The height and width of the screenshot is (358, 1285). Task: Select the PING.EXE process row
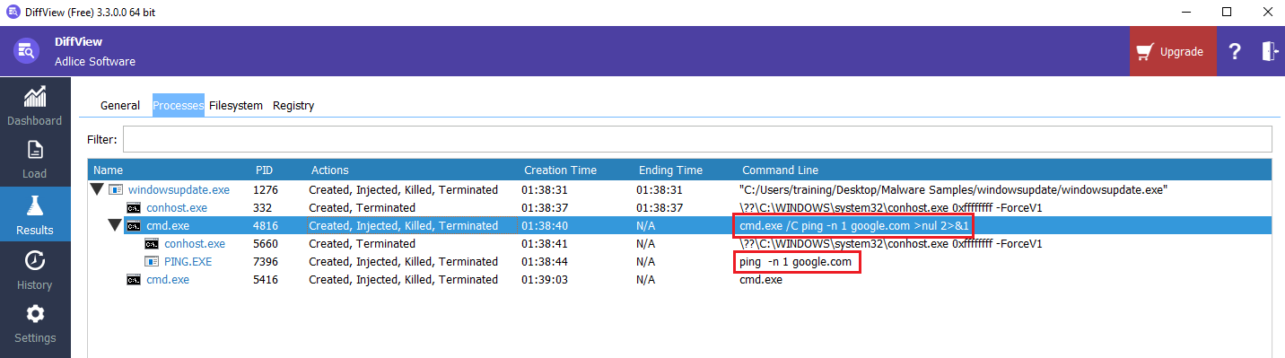(679, 261)
